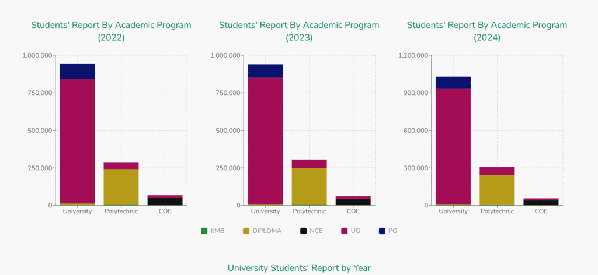The width and height of the screenshot is (598, 275).
Task: Select the 2024 University PG bar segment
Action: 453,82
